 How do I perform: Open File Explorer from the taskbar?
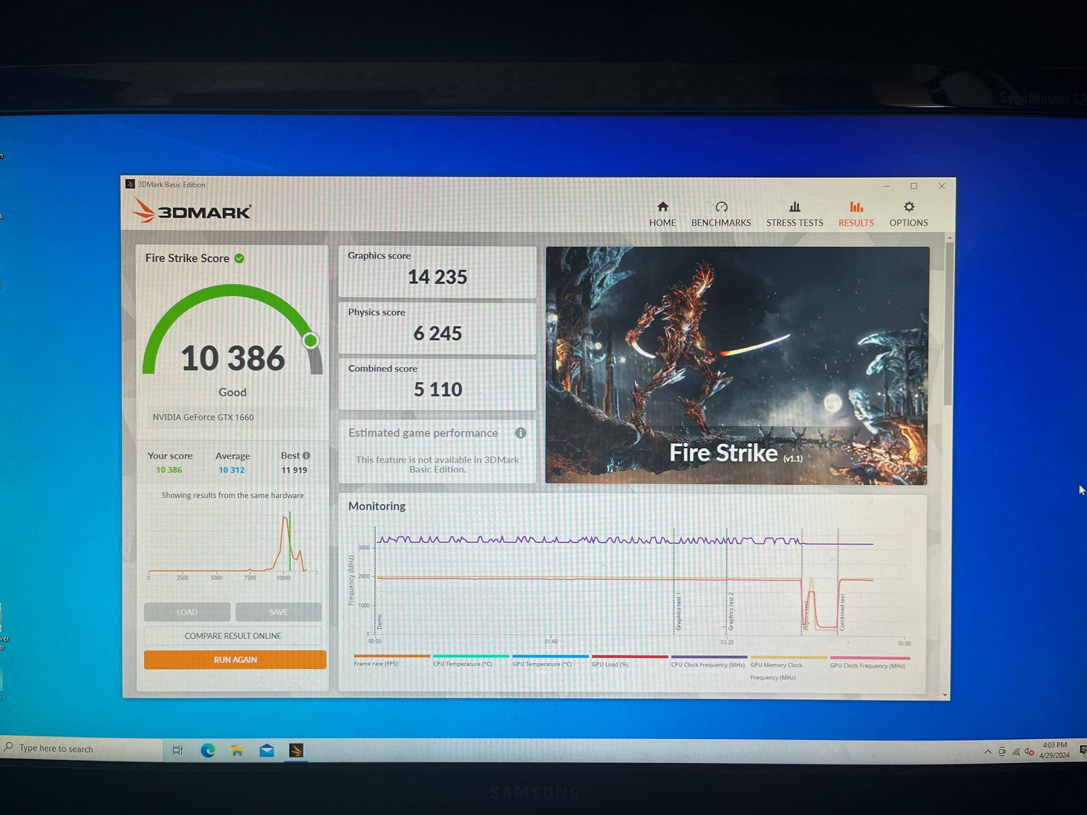click(237, 750)
